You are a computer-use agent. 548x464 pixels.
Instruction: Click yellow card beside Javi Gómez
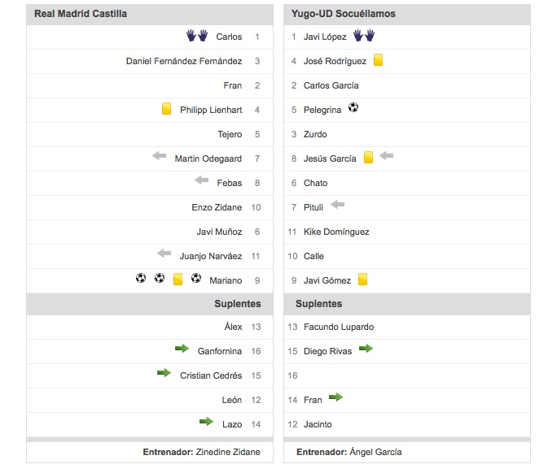click(363, 279)
